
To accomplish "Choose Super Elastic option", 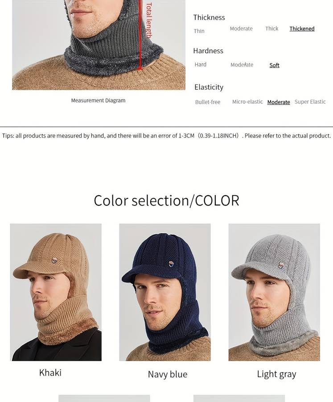I will (310, 102).
